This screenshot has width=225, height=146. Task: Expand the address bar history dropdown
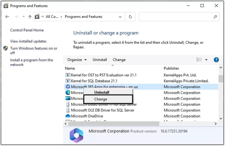120,17
